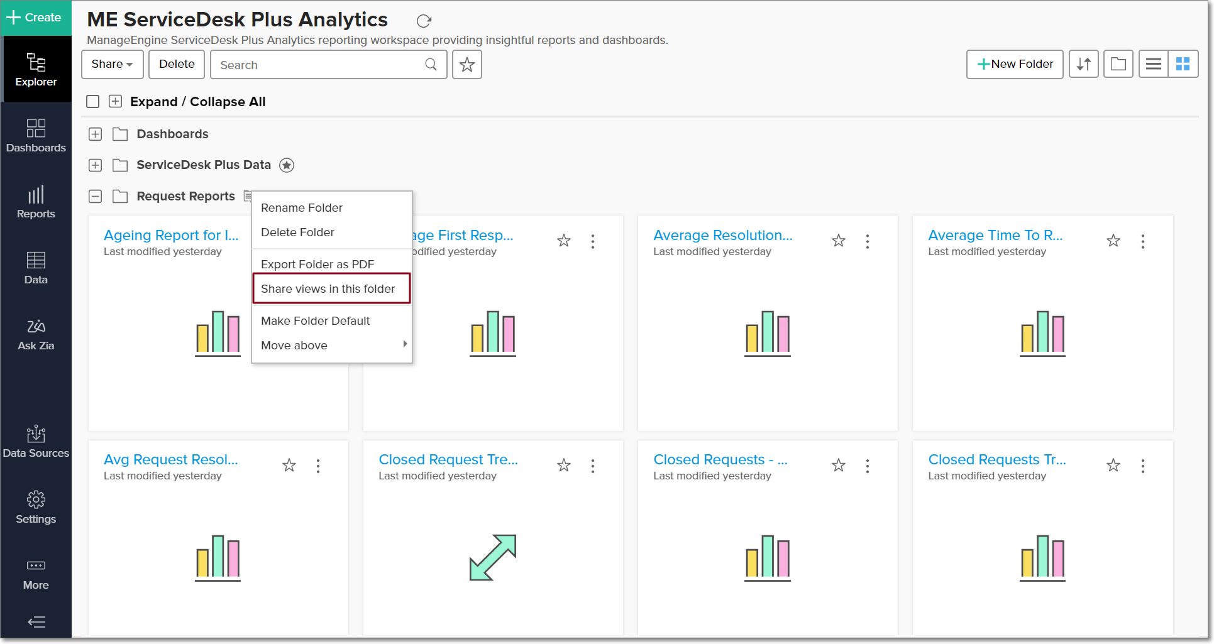Mark Closed Requests Tr... report as favorite

pyautogui.click(x=1113, y=466)
